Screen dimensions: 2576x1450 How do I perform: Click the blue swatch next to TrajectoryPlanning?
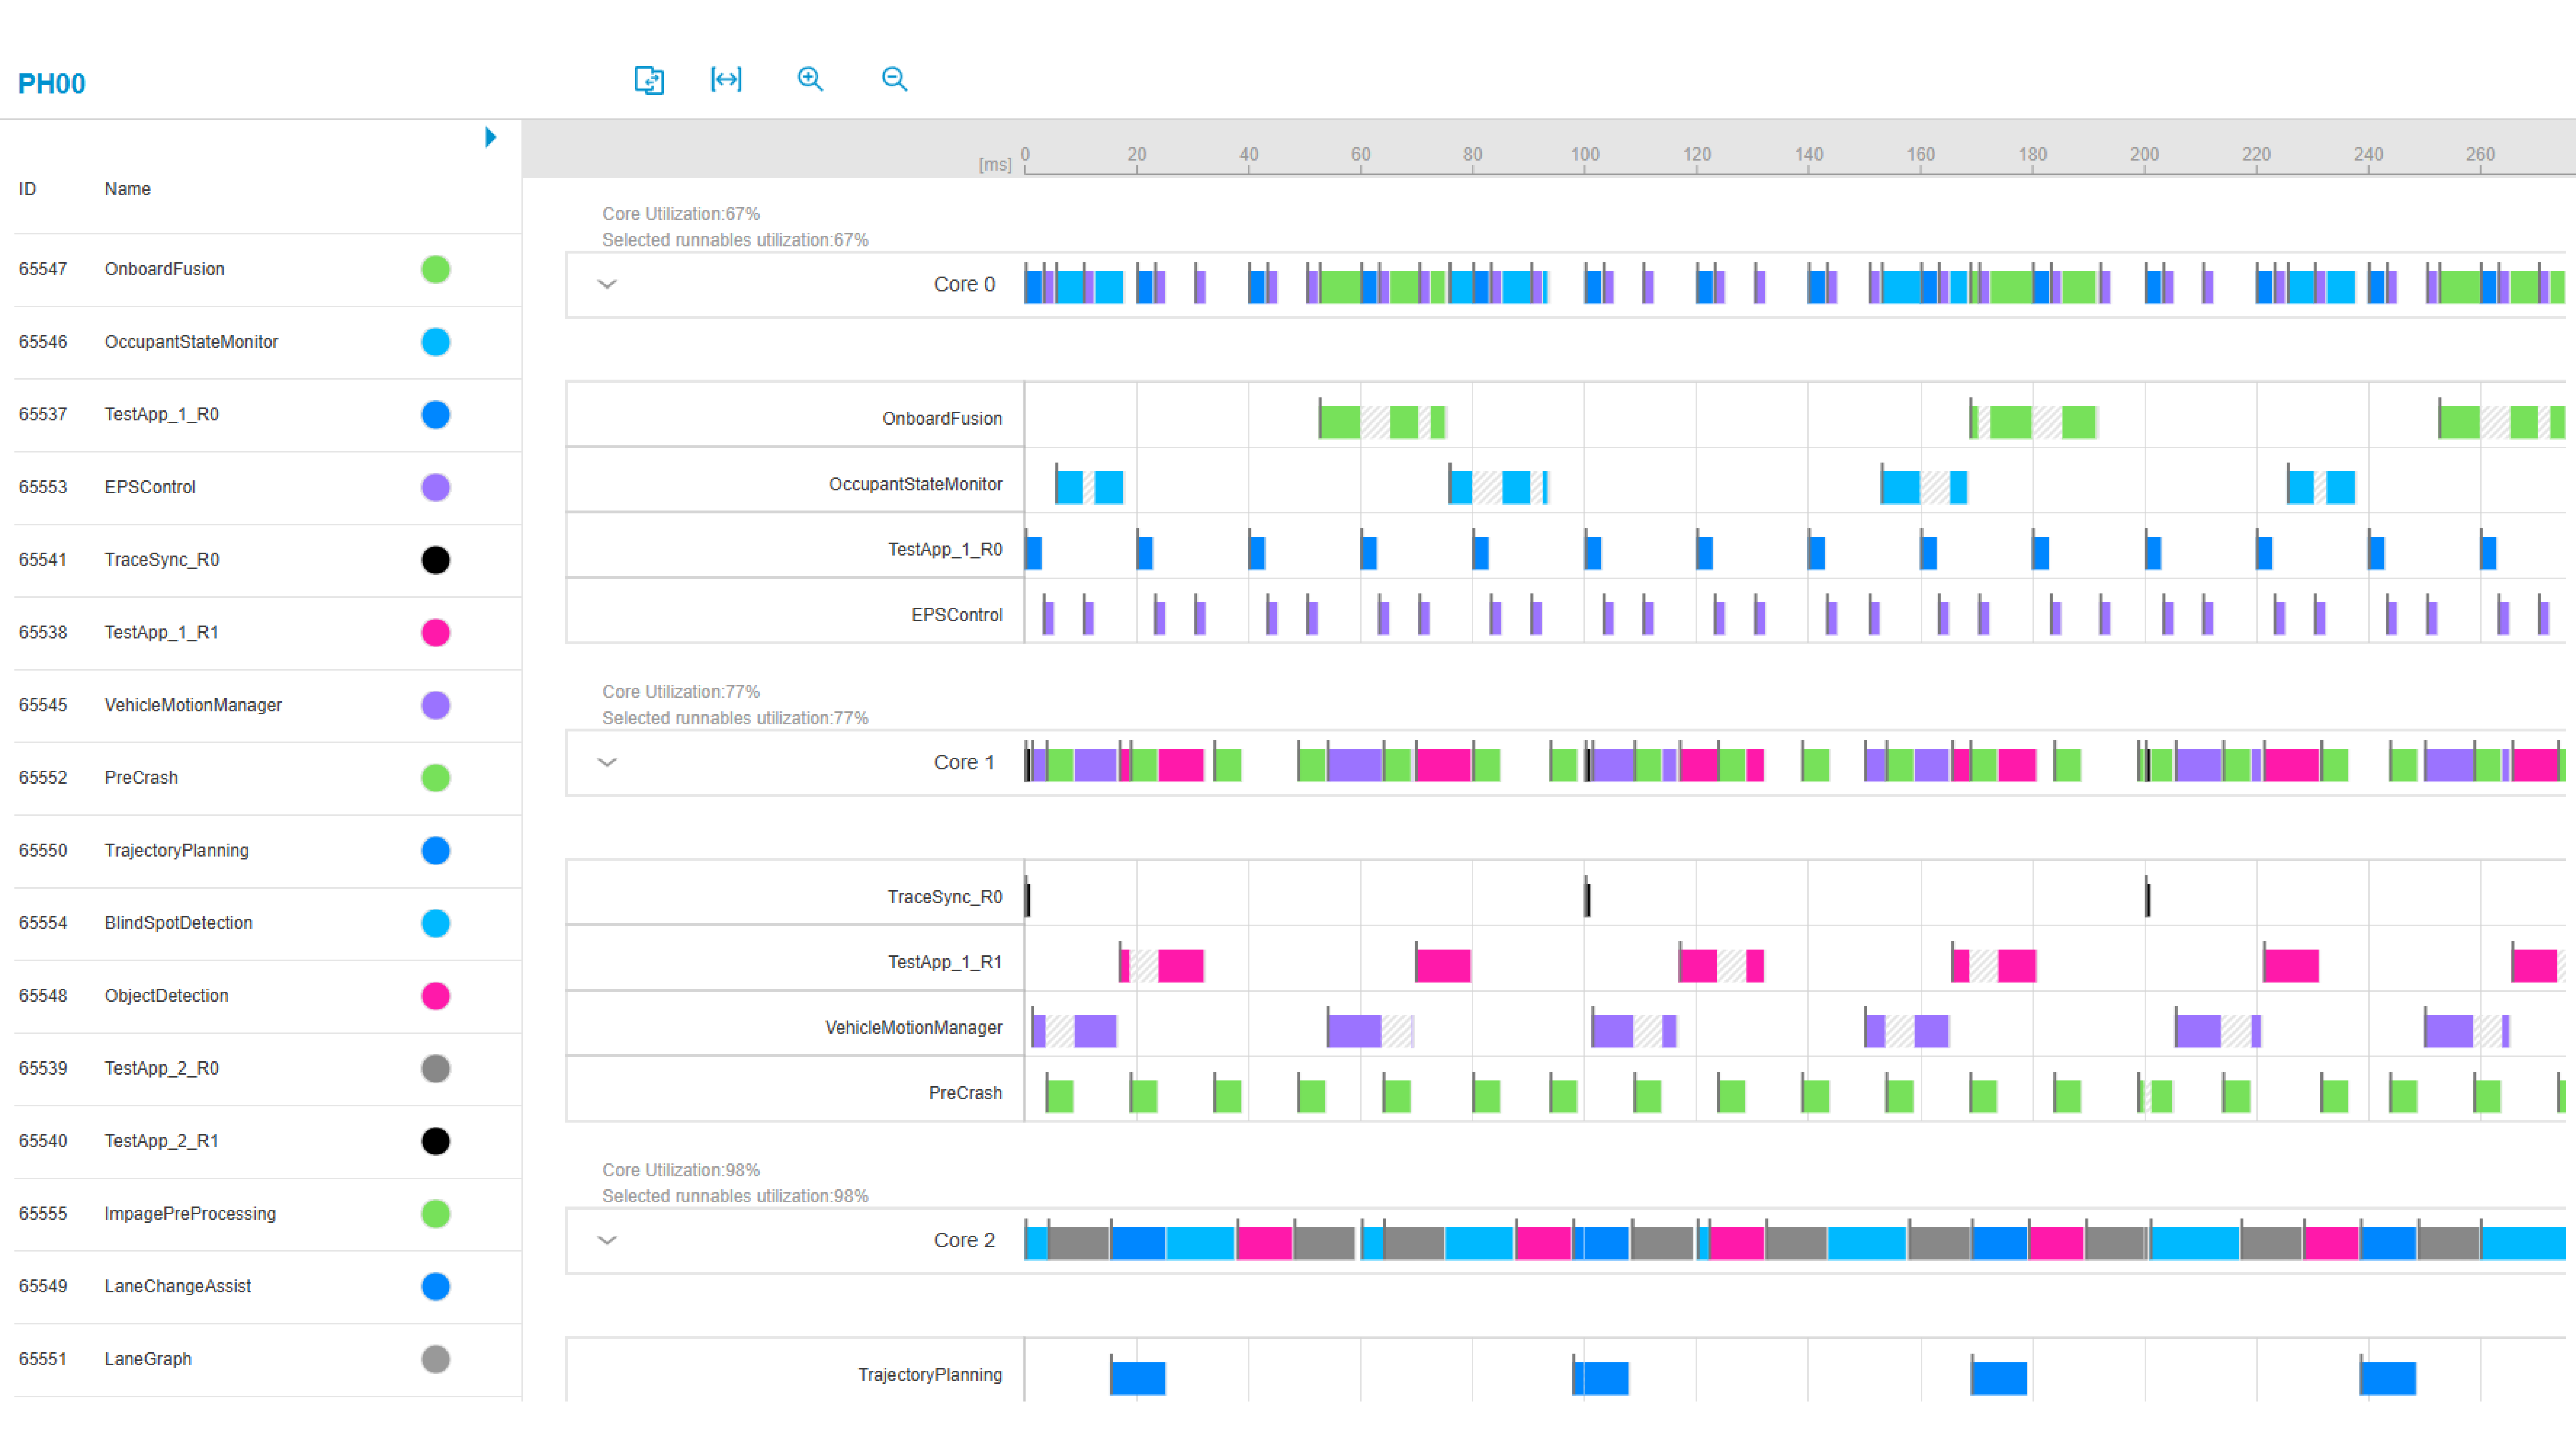(x=436, y=851)
